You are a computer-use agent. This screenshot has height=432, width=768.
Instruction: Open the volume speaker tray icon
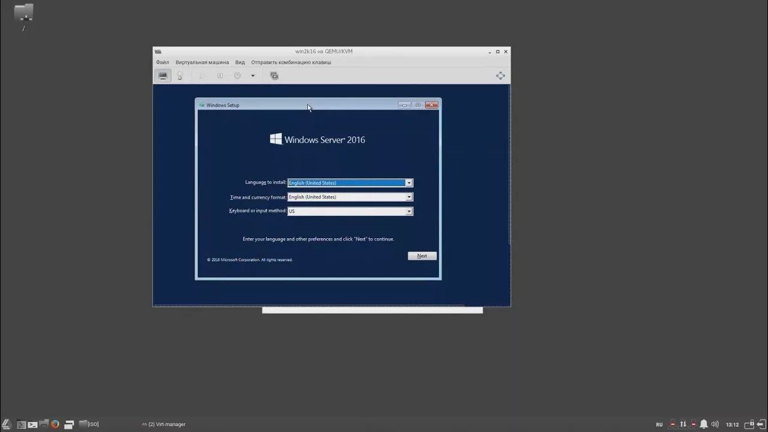[715, 424]
